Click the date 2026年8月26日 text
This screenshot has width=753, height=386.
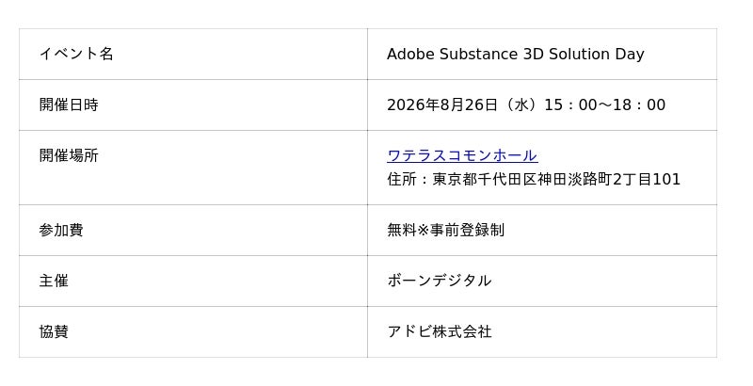(x=441, y=105)
